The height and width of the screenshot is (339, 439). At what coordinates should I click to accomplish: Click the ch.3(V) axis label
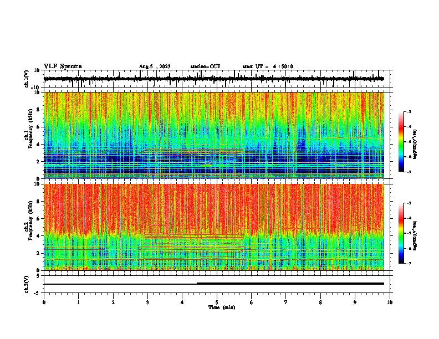(x=27, y=284)
